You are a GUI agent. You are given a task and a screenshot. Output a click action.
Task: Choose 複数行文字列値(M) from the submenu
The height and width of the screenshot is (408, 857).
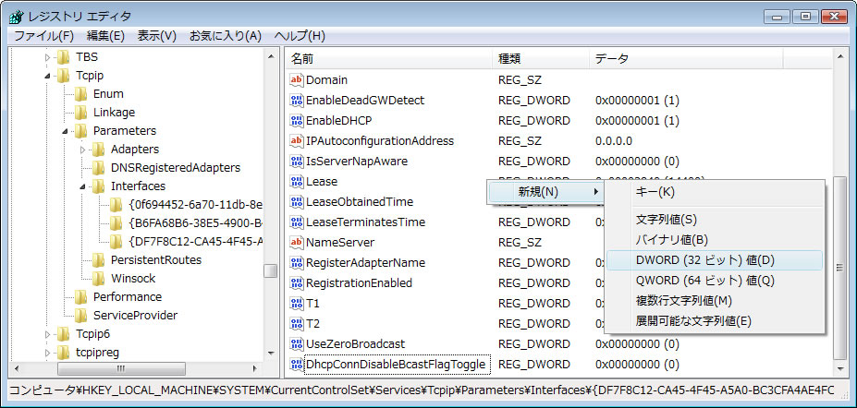tap(715, 301)
